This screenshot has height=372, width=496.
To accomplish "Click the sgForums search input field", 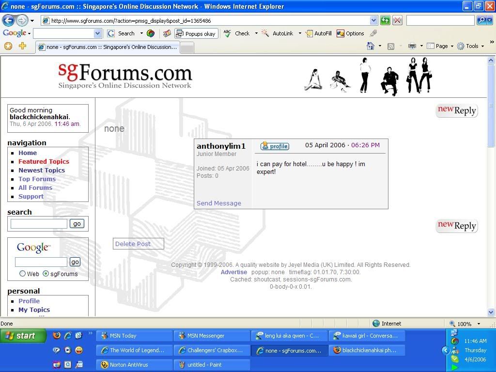I will click(39, 223).
